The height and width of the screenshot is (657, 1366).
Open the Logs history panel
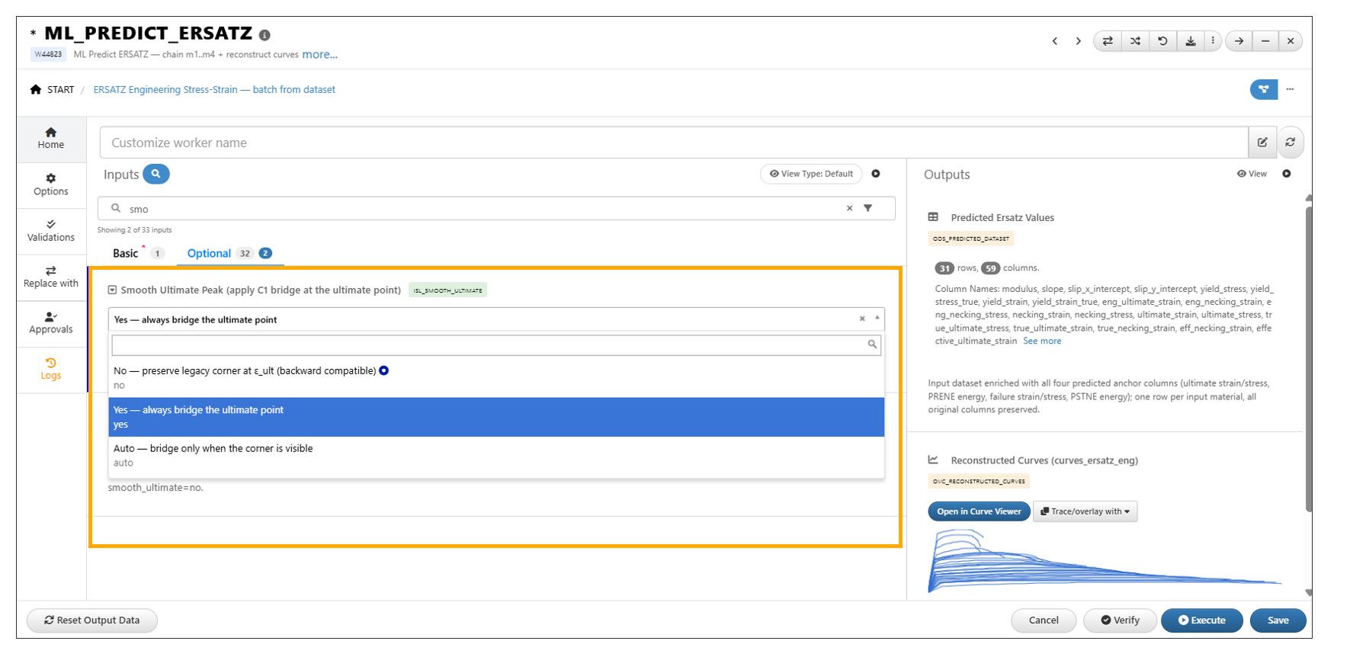click(51, 370)
